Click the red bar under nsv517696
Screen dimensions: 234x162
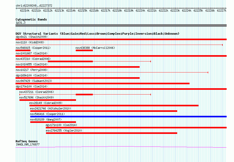tap(48, 100)
